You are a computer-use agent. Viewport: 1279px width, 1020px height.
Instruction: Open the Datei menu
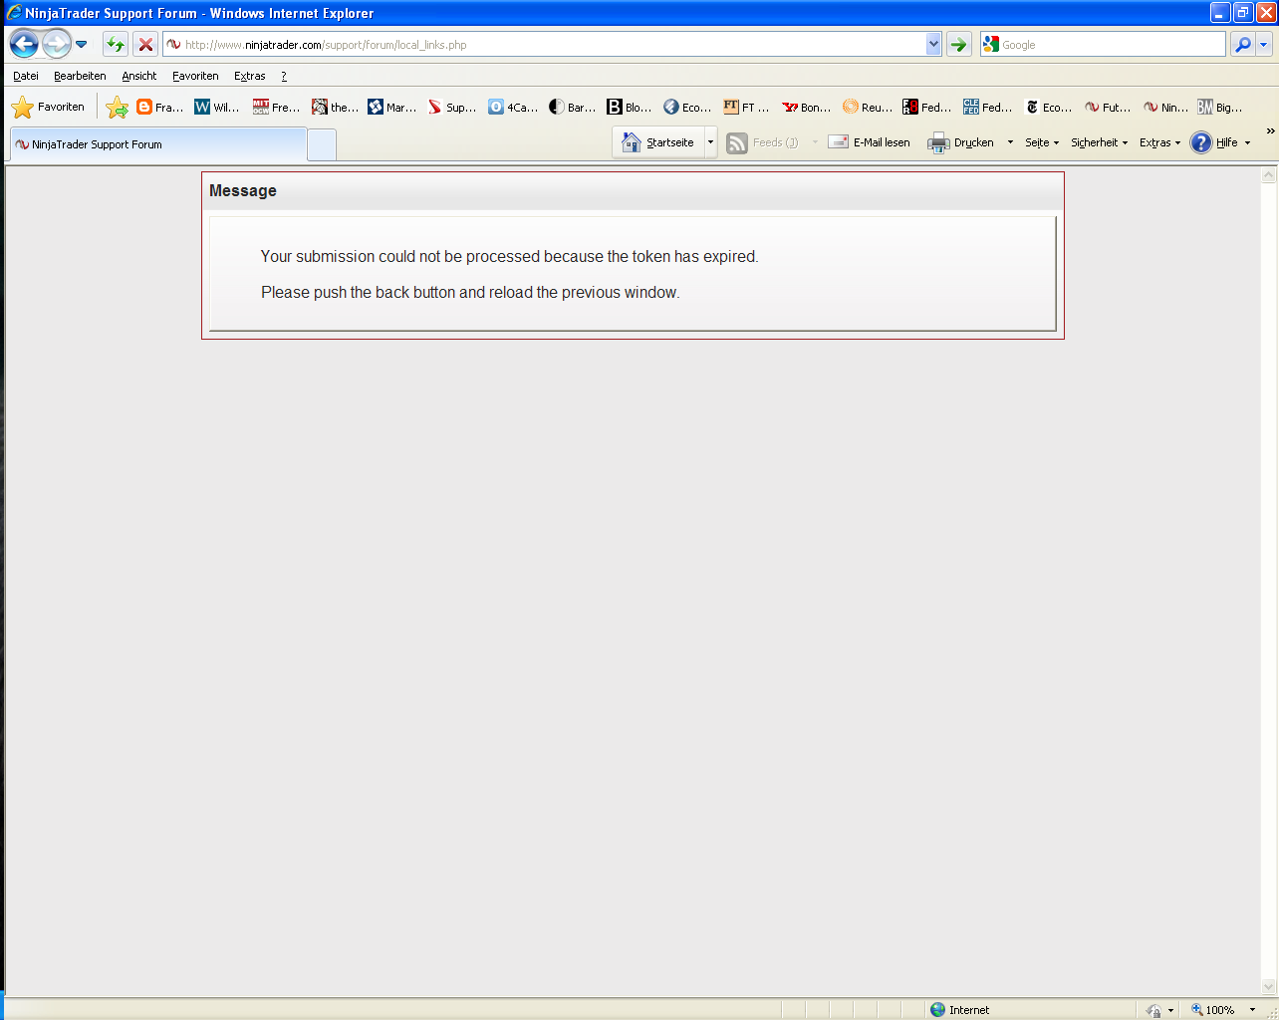pos(26,76)
